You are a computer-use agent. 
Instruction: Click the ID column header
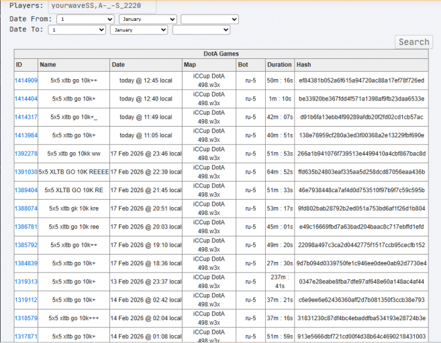click(26, 65)
